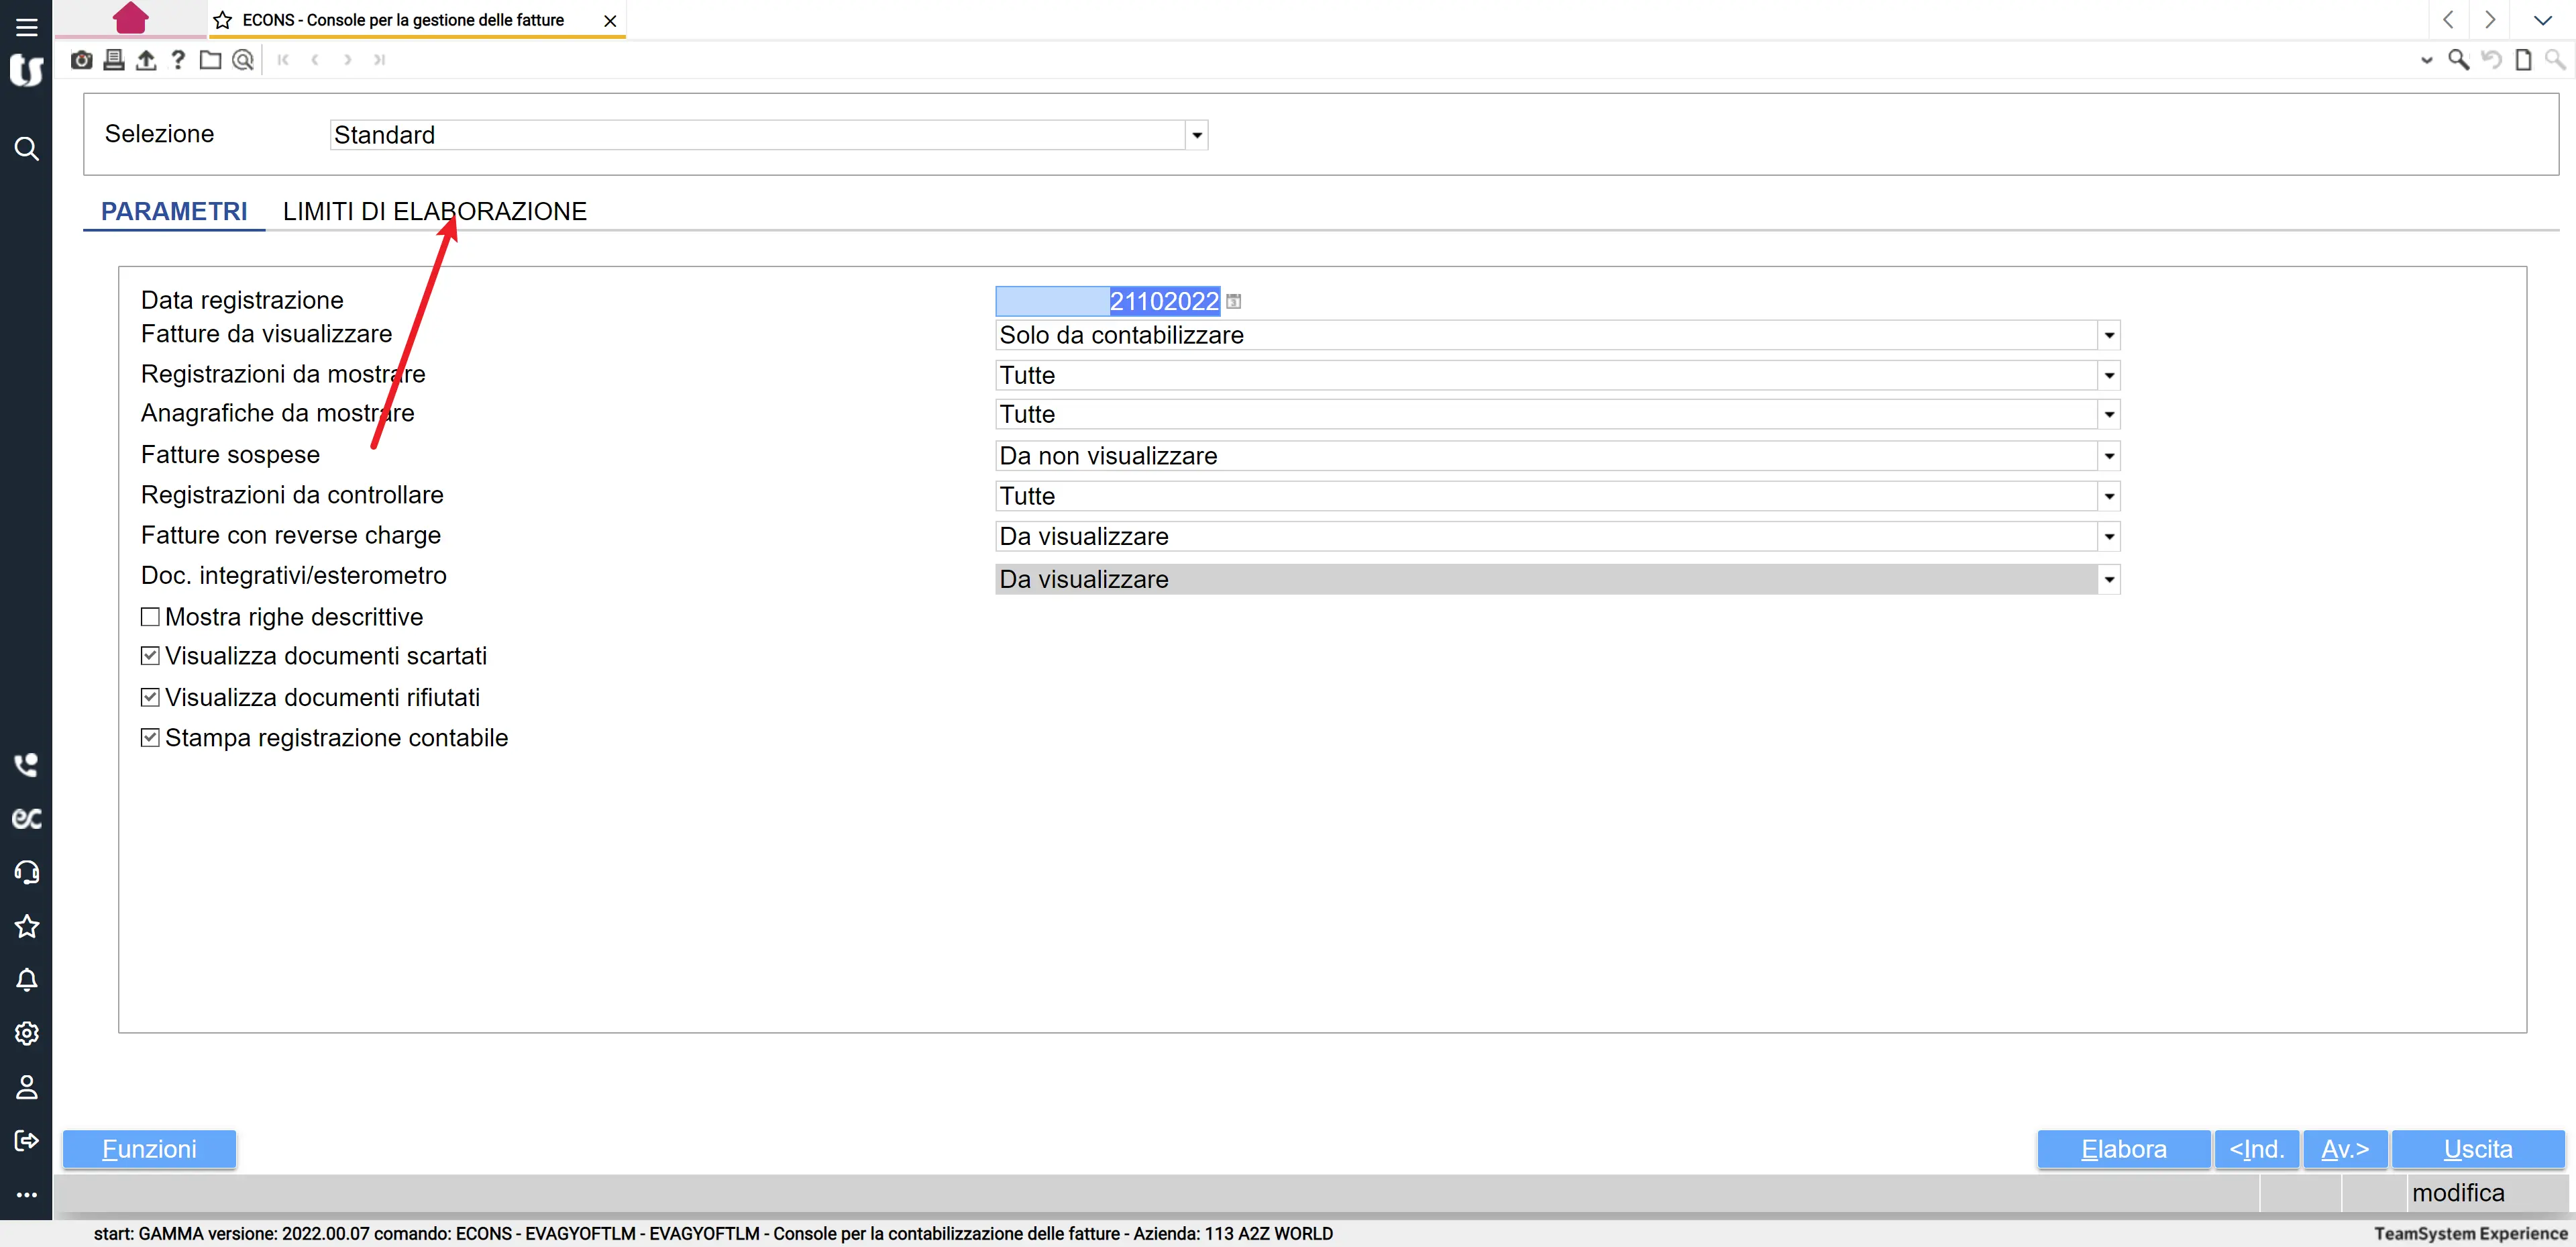Image resolution: width=2576 pixels, height=1247 pixels.
Task: Click the headset support icon in sidebar
Action: point(27,872)
